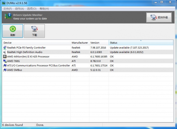Click the Realtek High Definition Audio speaker icon
Screen dimensions: 177x129
tap(5, 52)
